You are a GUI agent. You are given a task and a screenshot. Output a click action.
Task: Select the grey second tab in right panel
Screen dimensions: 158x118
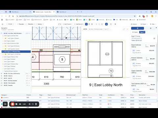point(151,28)
